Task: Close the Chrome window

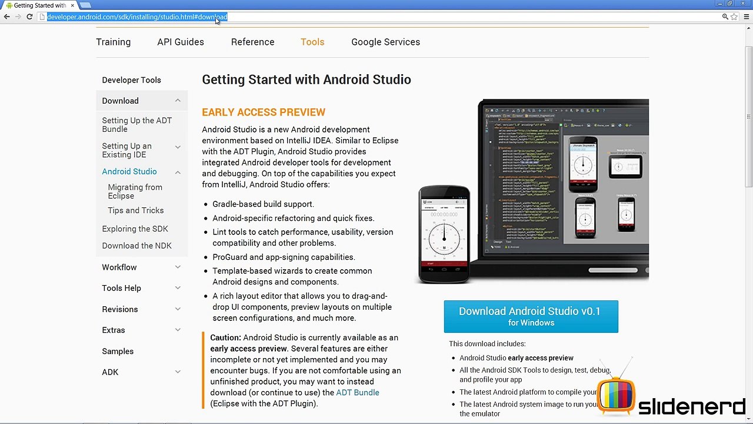Action: point(744,4)
